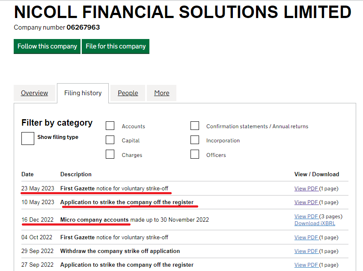The width and height of the screenshot is (363, 271).
Task: Click the 29 Sep 2022 date cell
Action: pos(38,251)
